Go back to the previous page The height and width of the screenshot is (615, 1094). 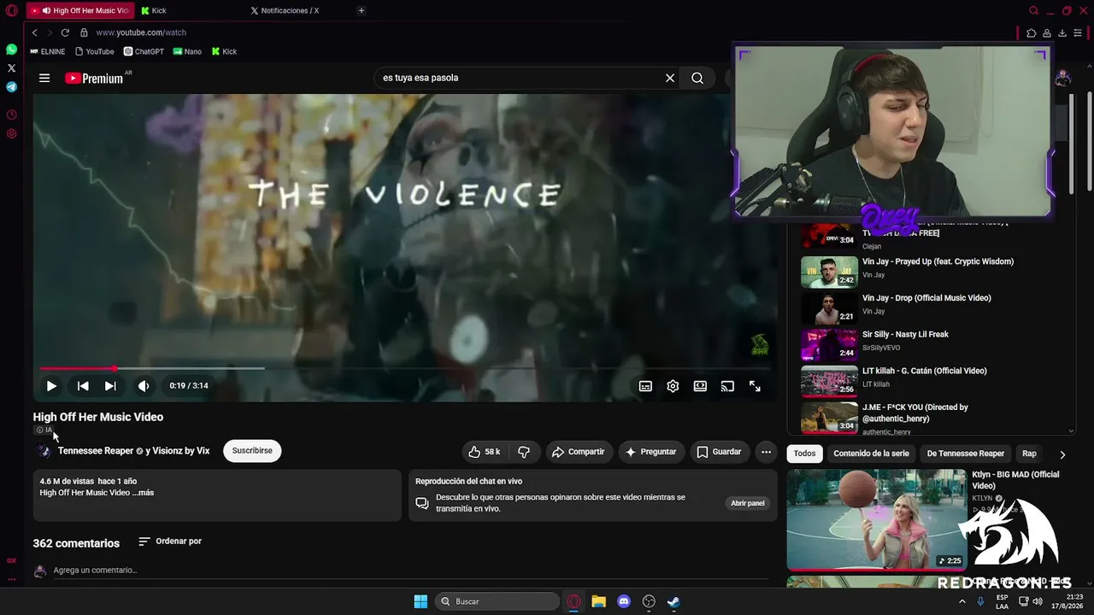pos(35,32)
